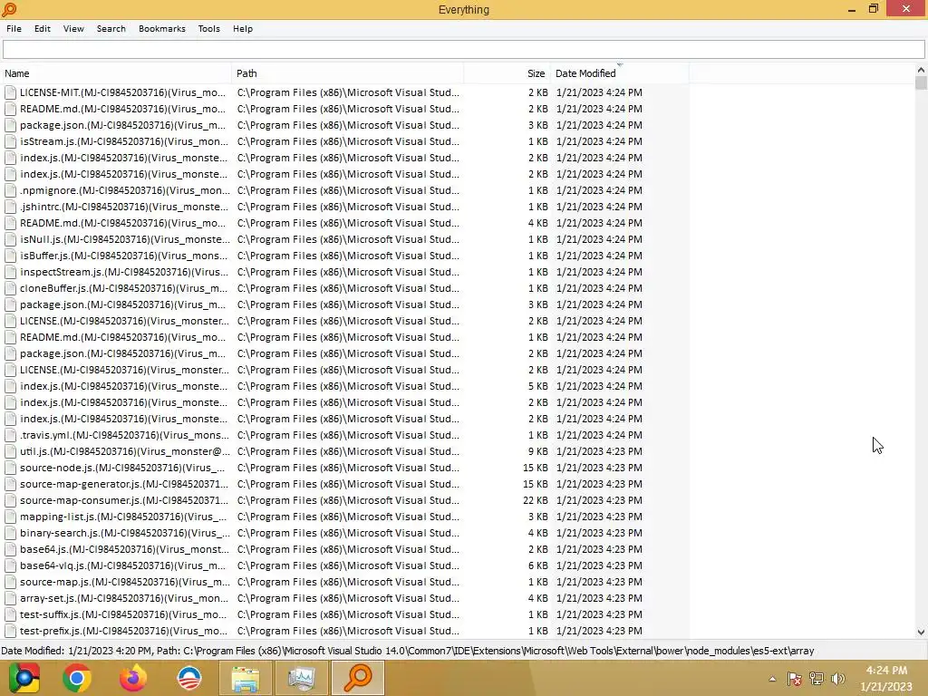Image resolution: width=928 pixels, height=696 pixels.
Task: Click the file icon beside util.js
Action: pos(10,451)
